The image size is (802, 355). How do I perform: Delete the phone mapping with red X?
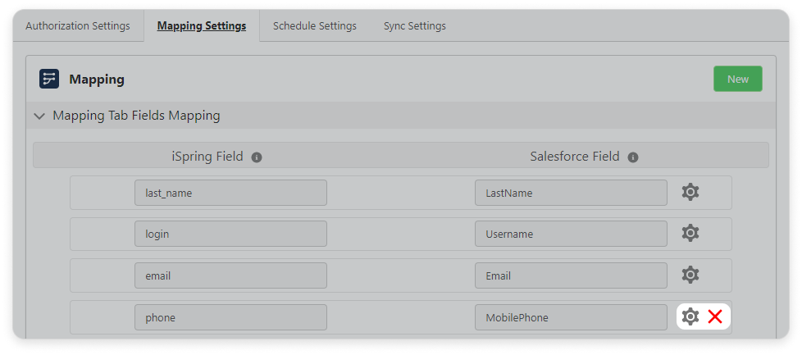[715, 316]
